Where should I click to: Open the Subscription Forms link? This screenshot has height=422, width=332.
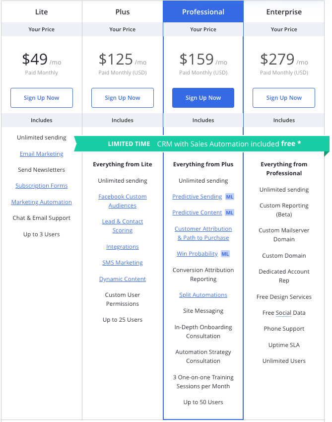(x=41, y=186)
